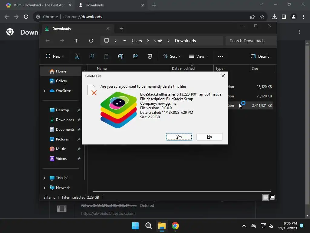Click the Cut scissors icon in Explorer toolbar

point(77,56)
